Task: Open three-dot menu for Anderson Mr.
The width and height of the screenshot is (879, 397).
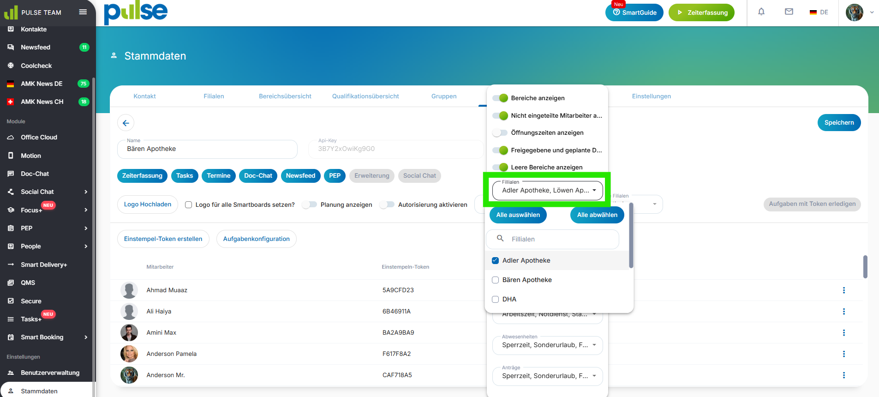Action: point(844,375)
